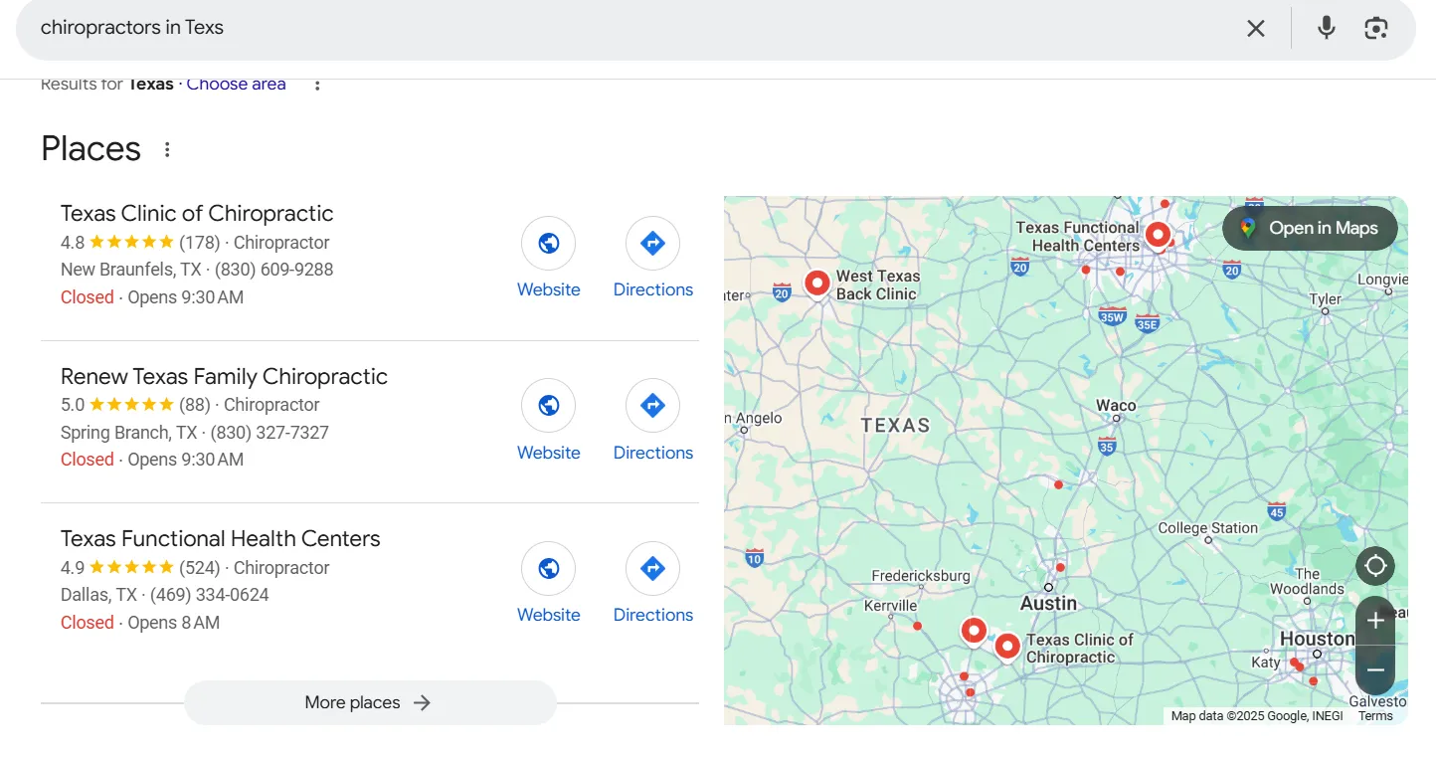Click the 4.9 rating with (524) reviews
The image size is (1436, 759).
(x=139, y=568)
